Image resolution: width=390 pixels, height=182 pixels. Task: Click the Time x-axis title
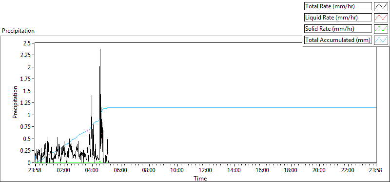click(200, 178)
